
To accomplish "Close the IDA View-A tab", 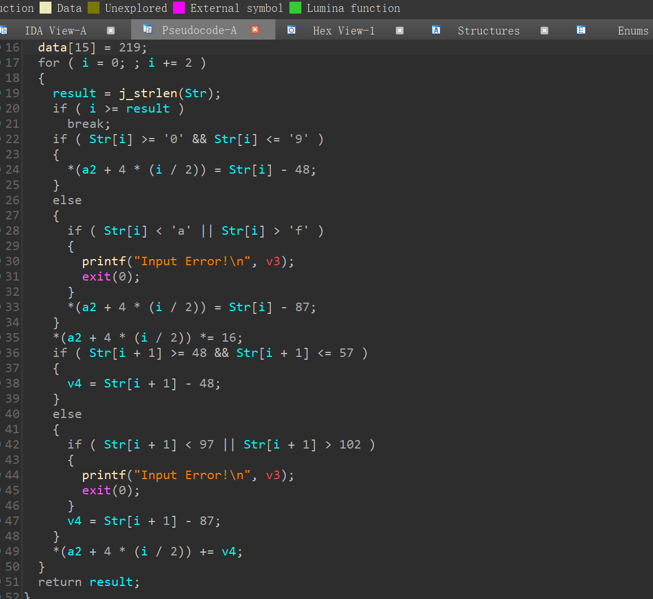I will (x=111, y=31).
